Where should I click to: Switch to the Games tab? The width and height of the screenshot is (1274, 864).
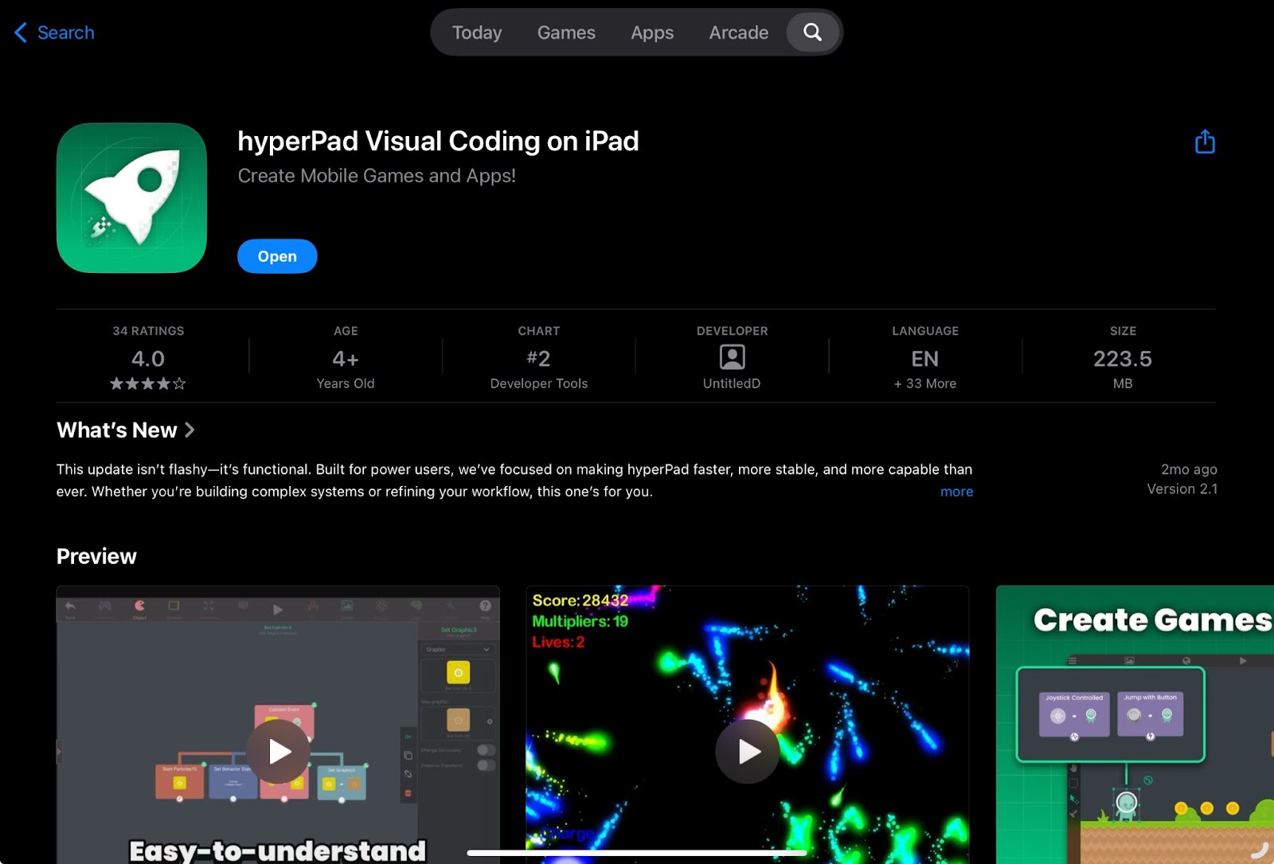[566, 33]
